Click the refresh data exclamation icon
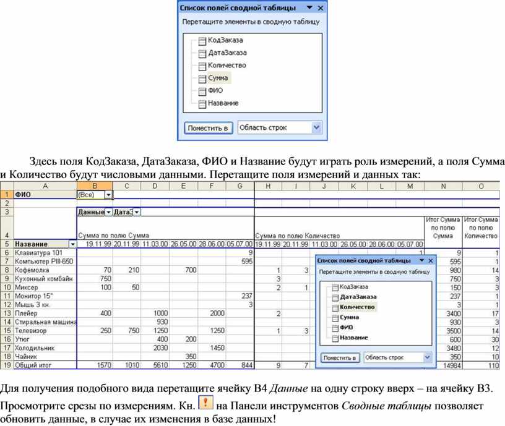505x426 pixels. coord(205,402)
